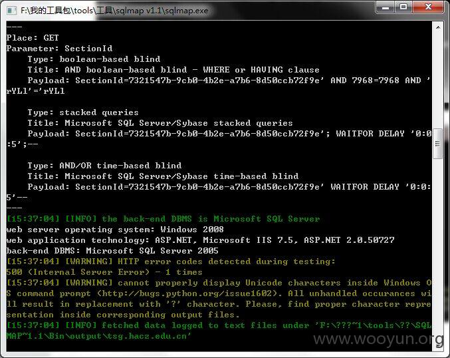Click the 'web application technology' line
Viewport: 450px width, 358px height.
[x=200, y=240]
